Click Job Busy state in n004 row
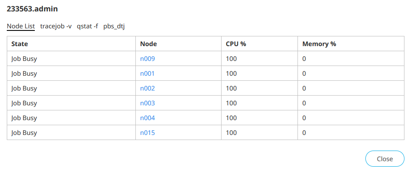The width and height of the screenshot is (407, 173). (24, 118)
